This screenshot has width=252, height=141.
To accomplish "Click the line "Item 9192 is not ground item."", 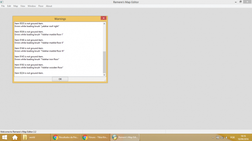I will [x=29, y=65].
